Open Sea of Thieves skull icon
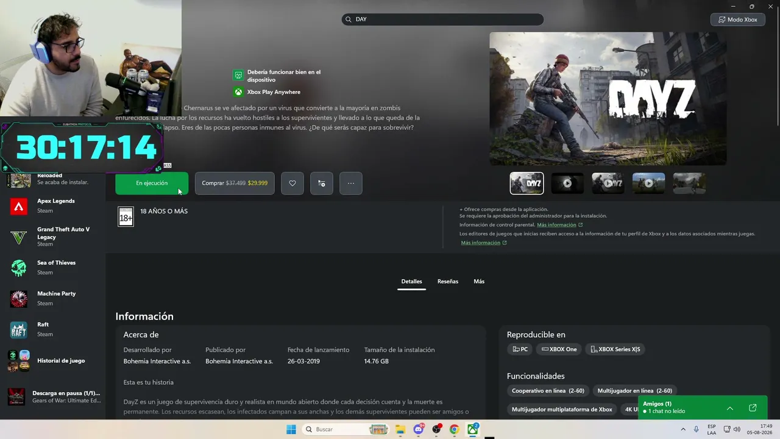This screenshot has height=439, width=780. pos(19,268)
